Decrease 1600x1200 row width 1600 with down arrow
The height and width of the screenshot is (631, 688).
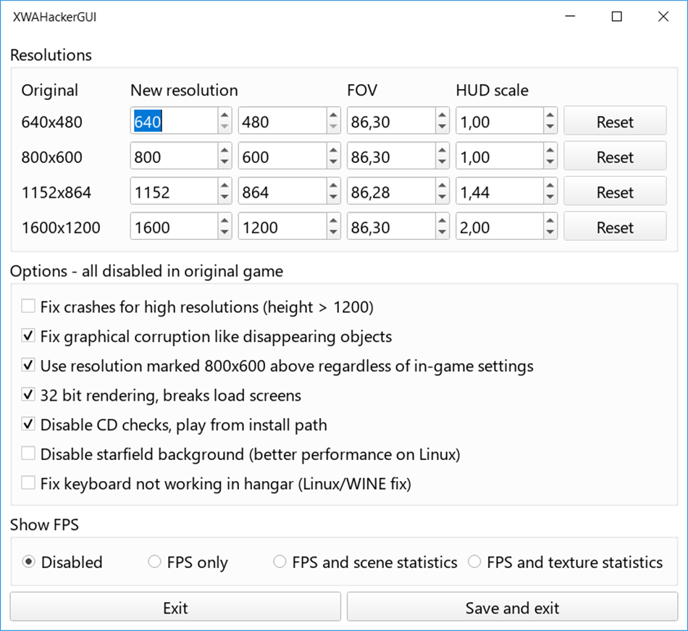point(225,232)
